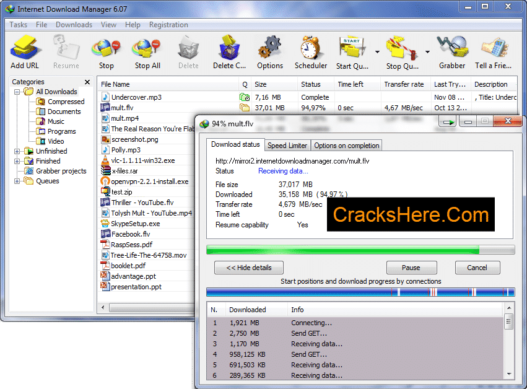Viewport: 527px width, 389px height.
Task: Expand the Unfinished tree node
Action: click(x=17, y=151)
